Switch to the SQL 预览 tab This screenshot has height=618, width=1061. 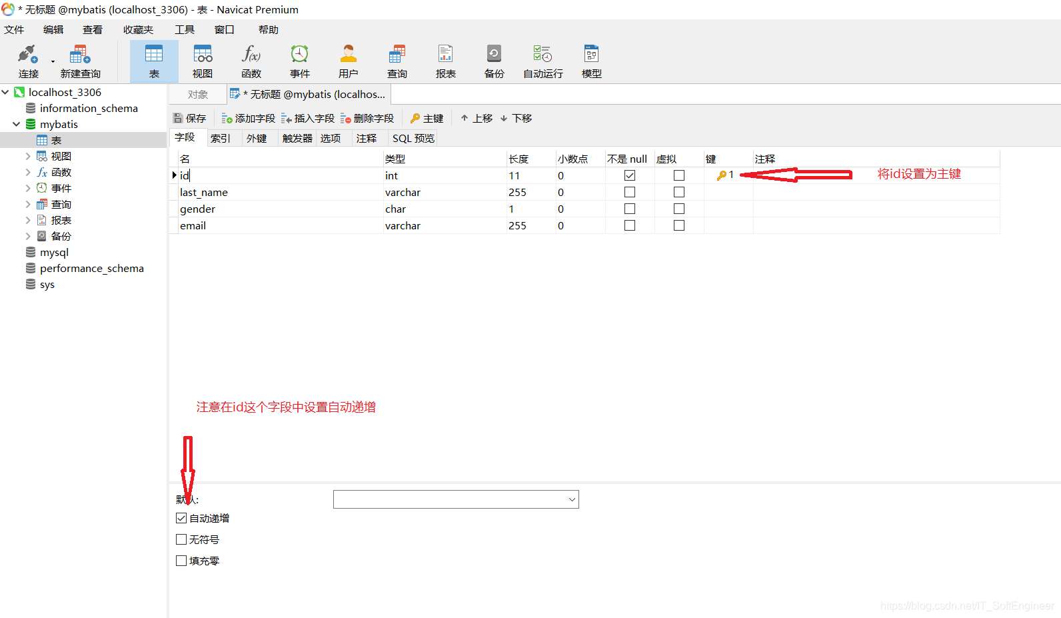[413, 138]
